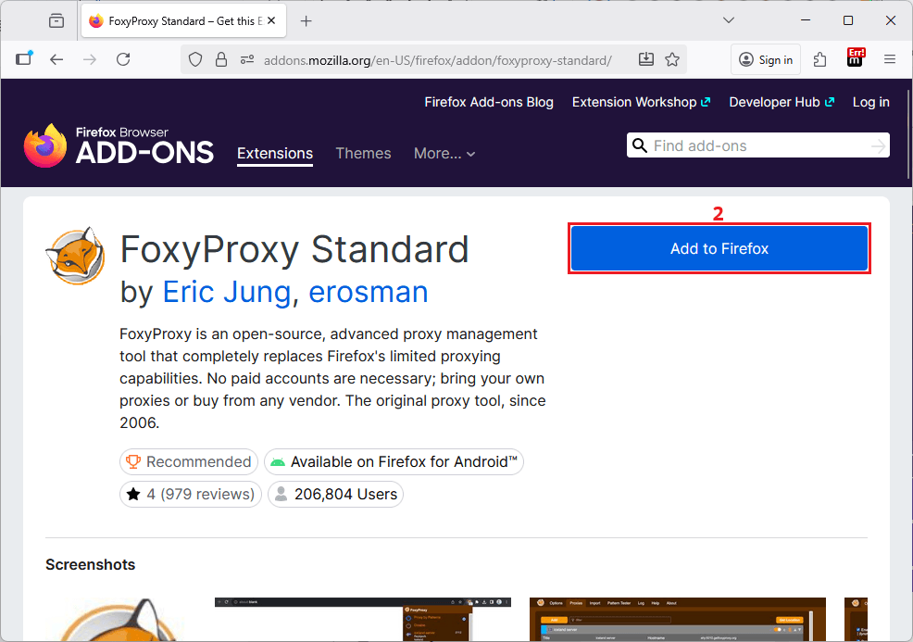Click the 979 reviews rating badge
This screenshot has height=642, width=913.
click(x=191, y=494)
